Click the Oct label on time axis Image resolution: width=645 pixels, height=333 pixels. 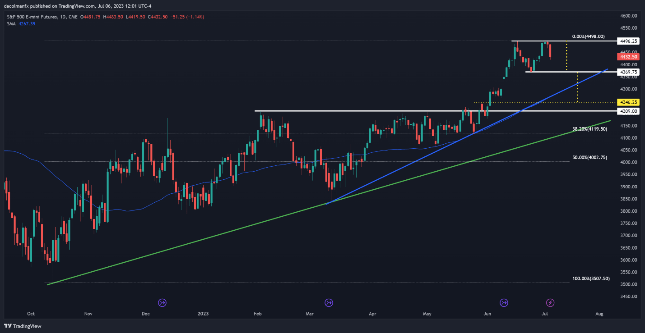(31, 313)
